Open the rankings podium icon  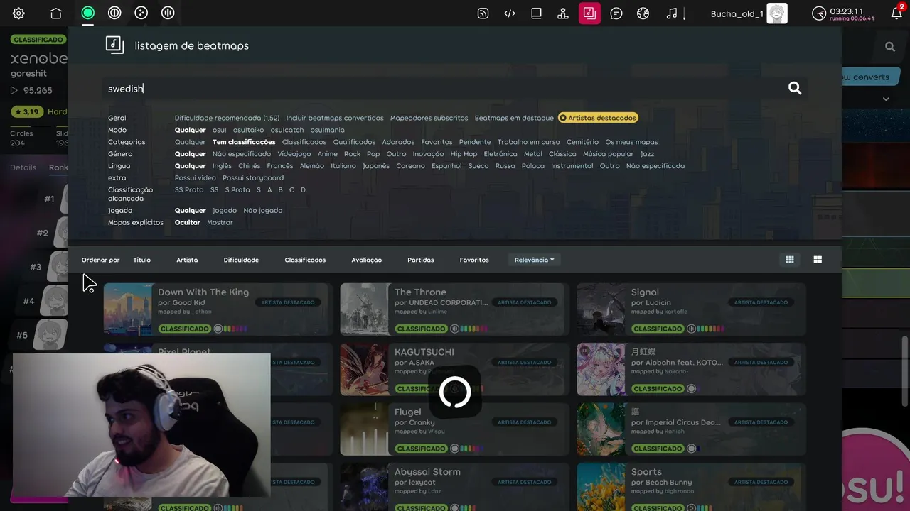pos(563,13)
